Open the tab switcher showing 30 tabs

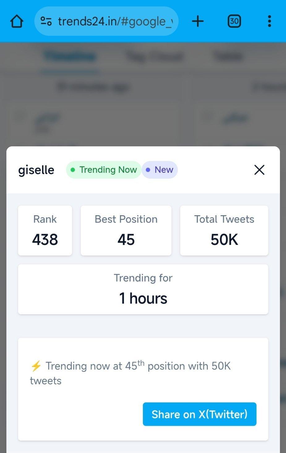click(234, 21)
